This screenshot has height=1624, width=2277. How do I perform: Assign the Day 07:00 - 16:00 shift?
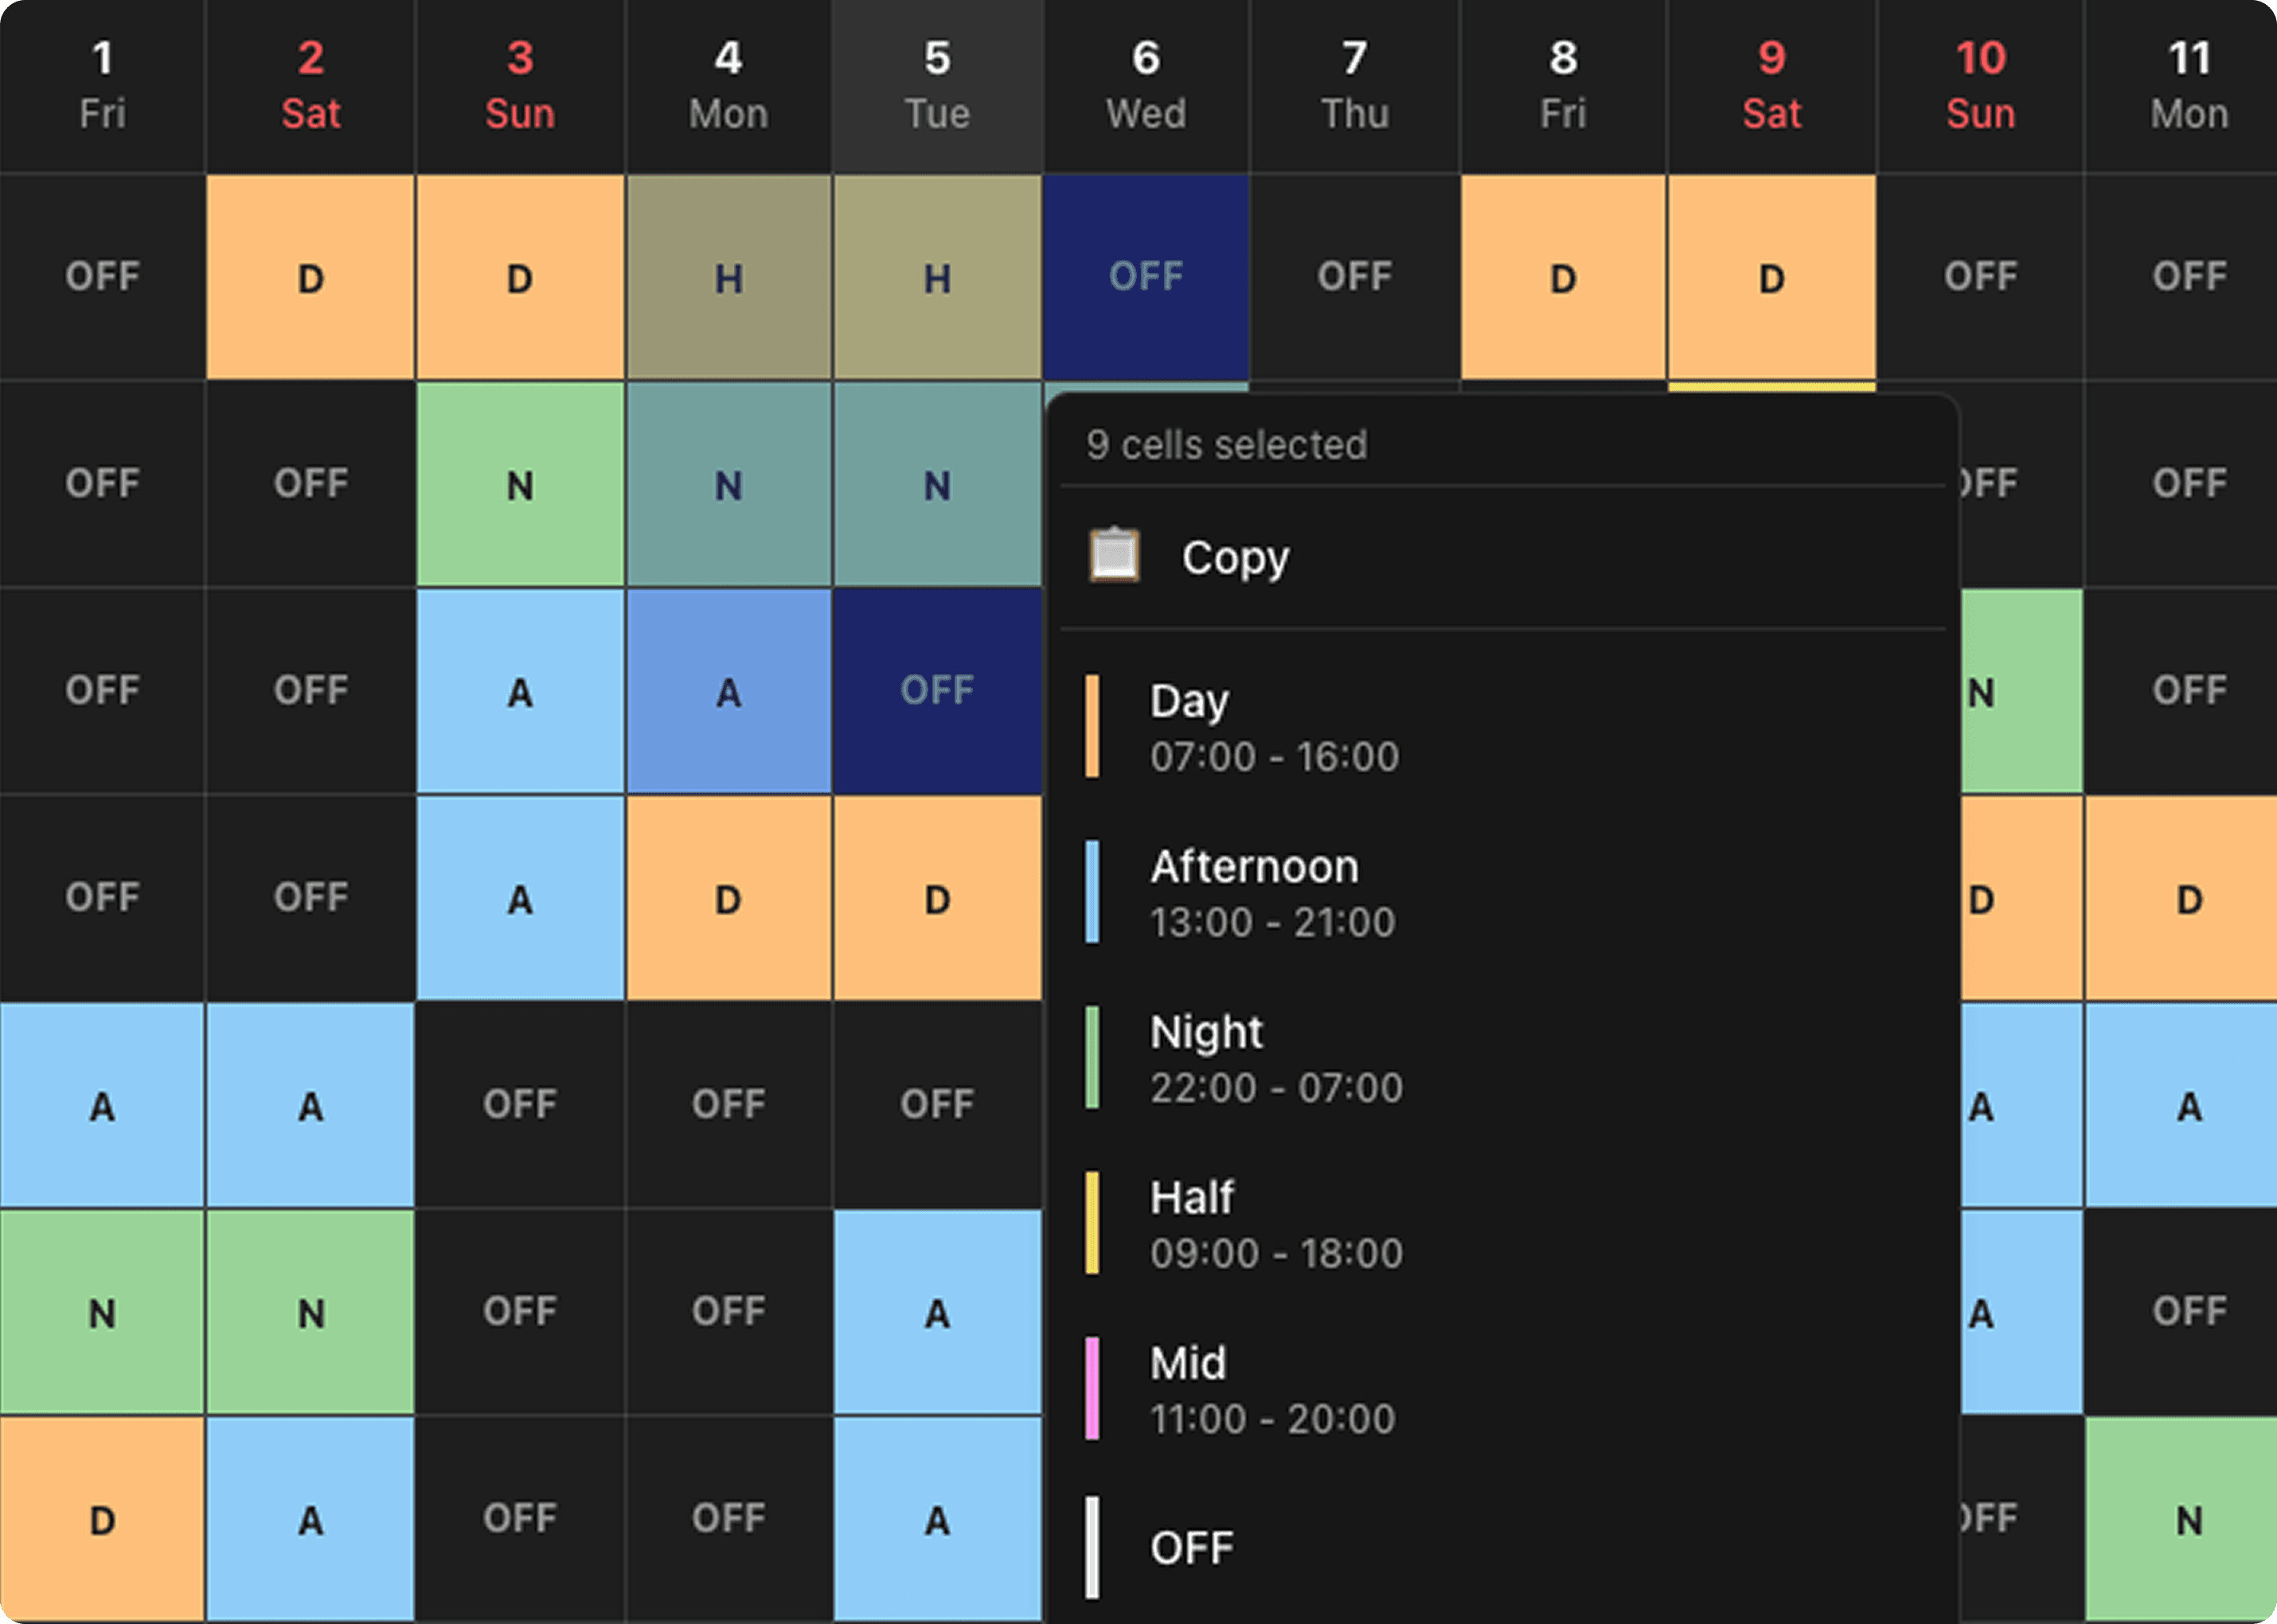pyautogui.click(x=1274, y=727)
